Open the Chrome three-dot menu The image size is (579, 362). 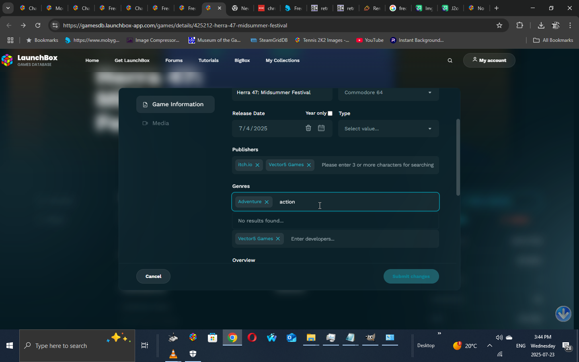tap(570, 25)
